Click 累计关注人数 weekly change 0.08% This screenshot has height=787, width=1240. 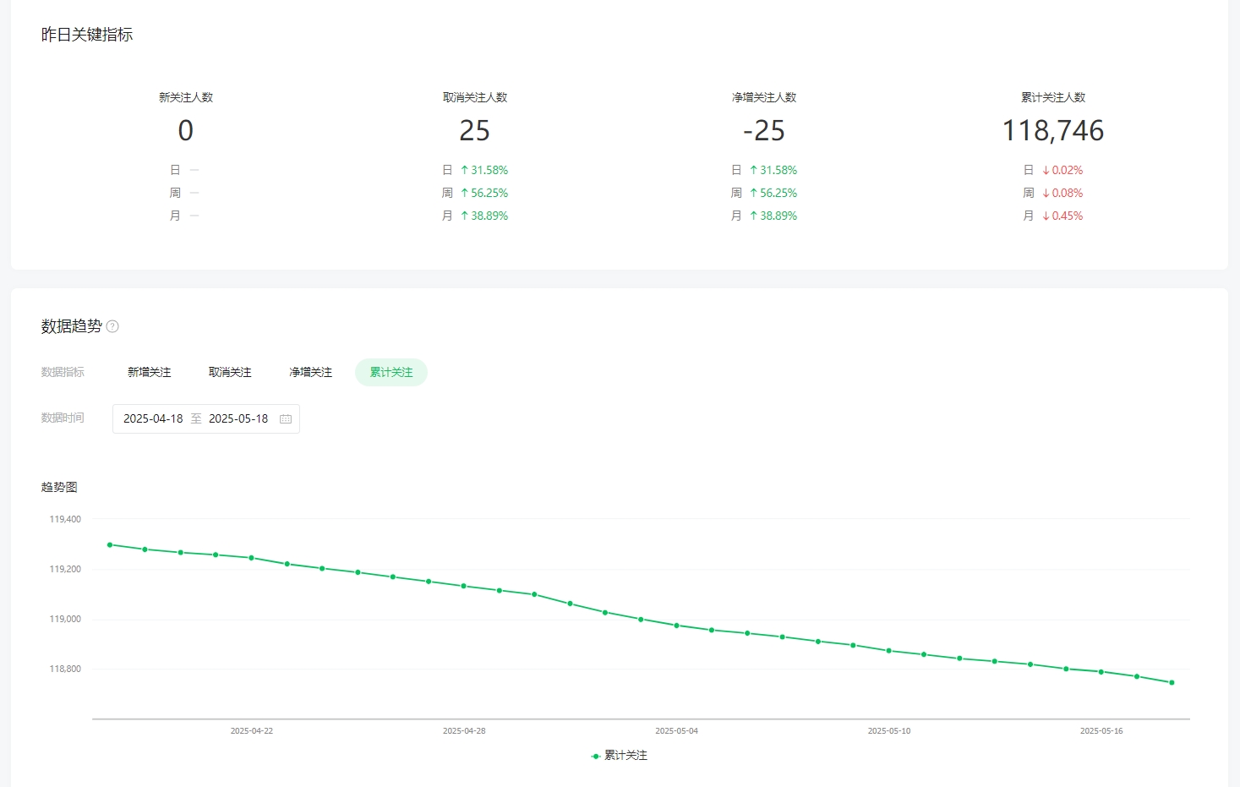coord(1062,194)
